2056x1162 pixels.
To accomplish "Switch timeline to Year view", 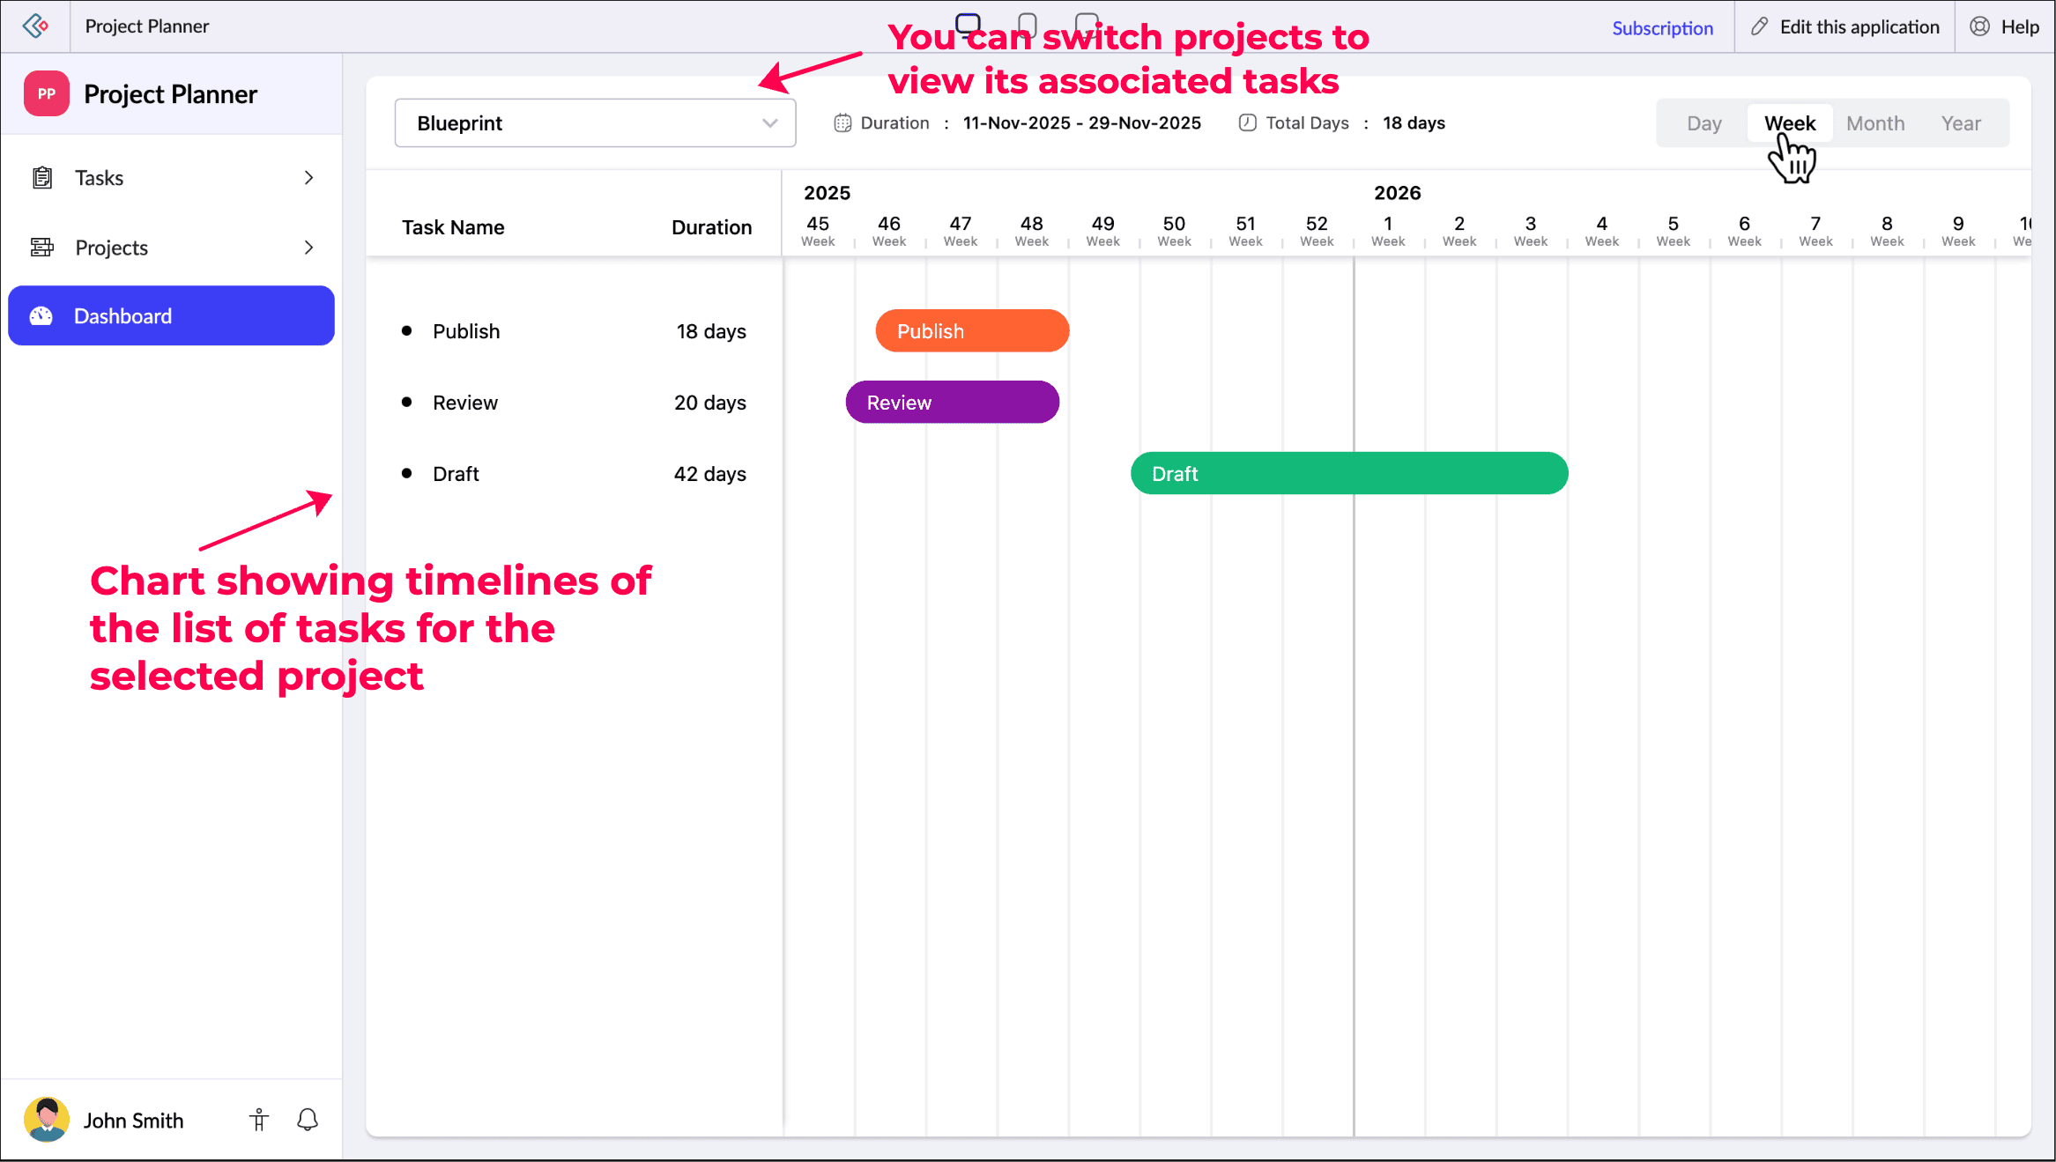I will 1961,123.
